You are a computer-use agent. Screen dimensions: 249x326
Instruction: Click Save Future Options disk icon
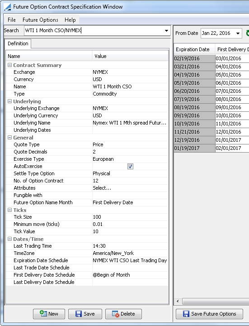coord(186,314)
